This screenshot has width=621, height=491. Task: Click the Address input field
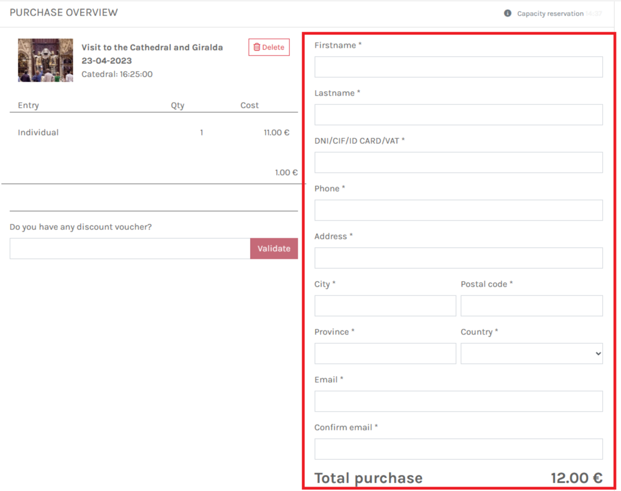[459, 258]
